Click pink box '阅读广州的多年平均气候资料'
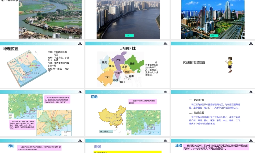The image size is (255, 153). [x=39, y=148]
